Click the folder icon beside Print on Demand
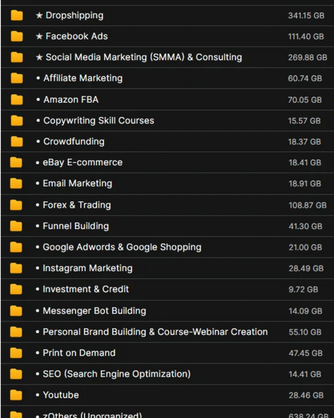 16,353
